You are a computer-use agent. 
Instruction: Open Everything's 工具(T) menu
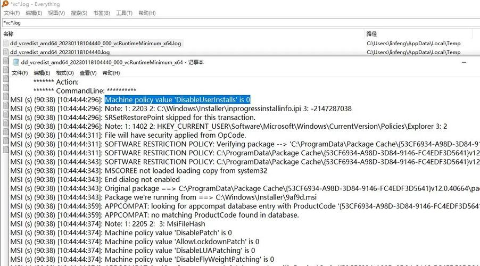125,13
